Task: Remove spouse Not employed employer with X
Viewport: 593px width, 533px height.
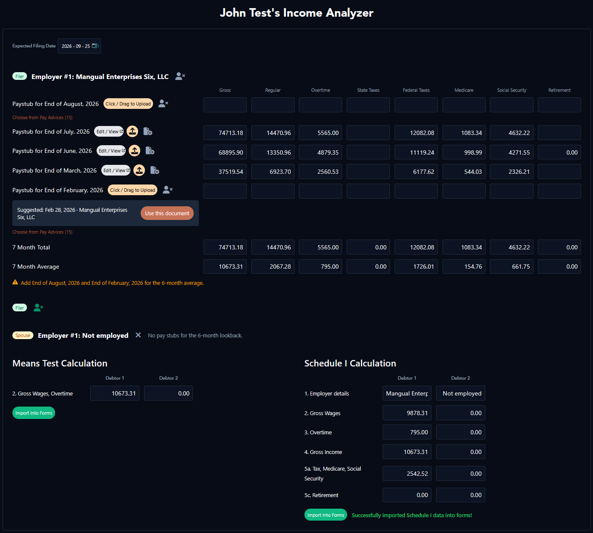Action: pos(138,335)
